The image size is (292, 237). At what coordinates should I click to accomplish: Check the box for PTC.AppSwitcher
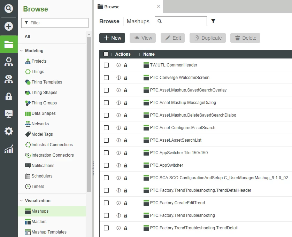coord(106,165)
